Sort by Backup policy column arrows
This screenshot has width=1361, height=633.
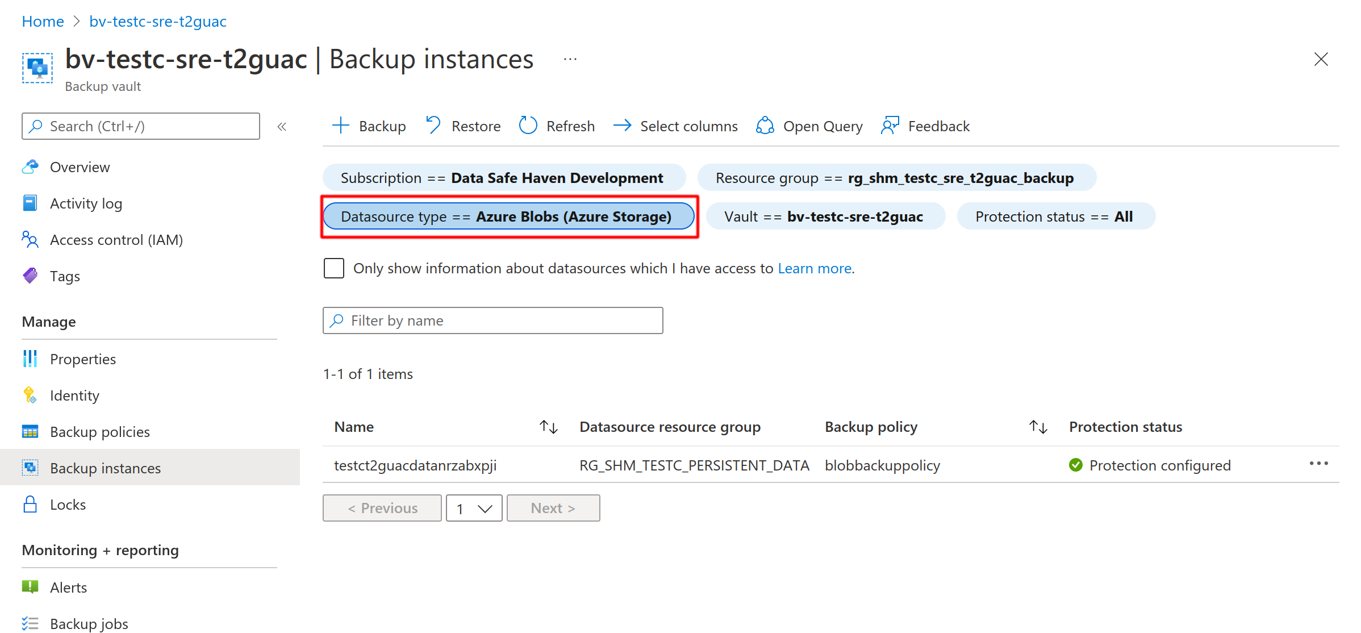[1038, 427]
